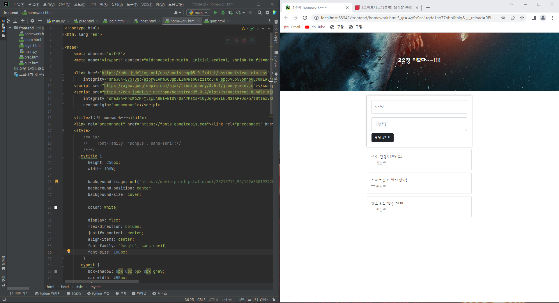
Task: Run the main configuration in PyCharm
Action: pos(215,13)
